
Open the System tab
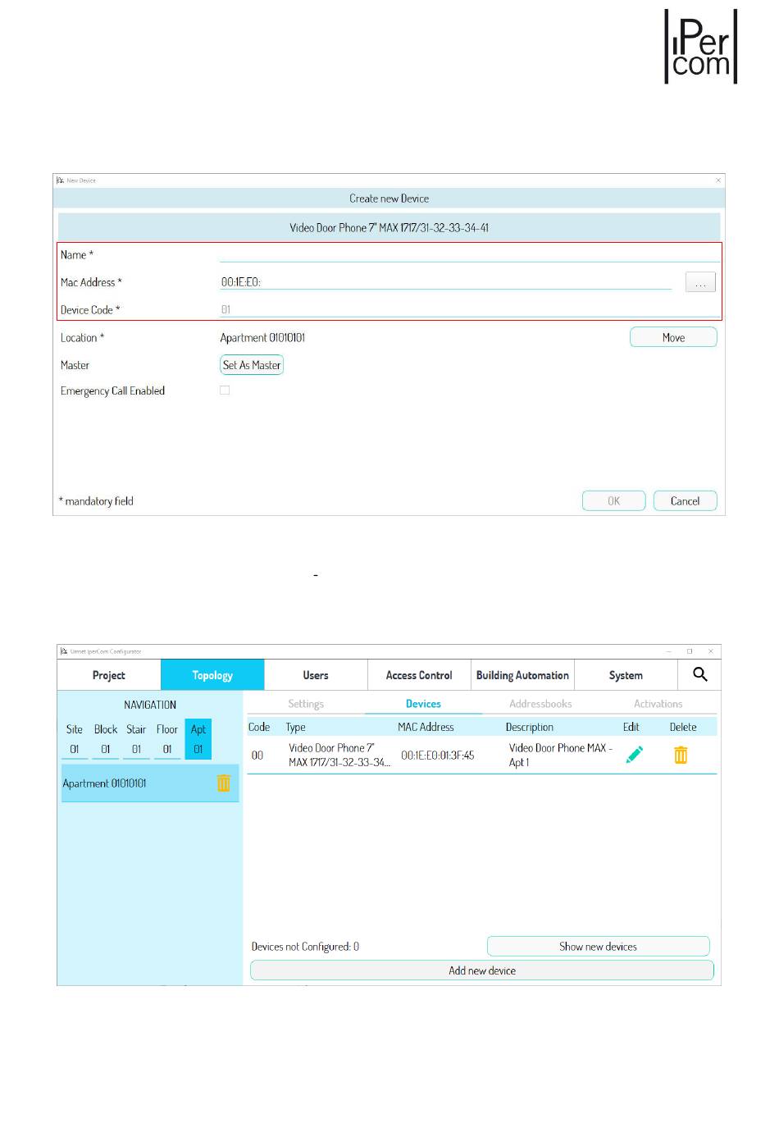[x=626, y=675]
